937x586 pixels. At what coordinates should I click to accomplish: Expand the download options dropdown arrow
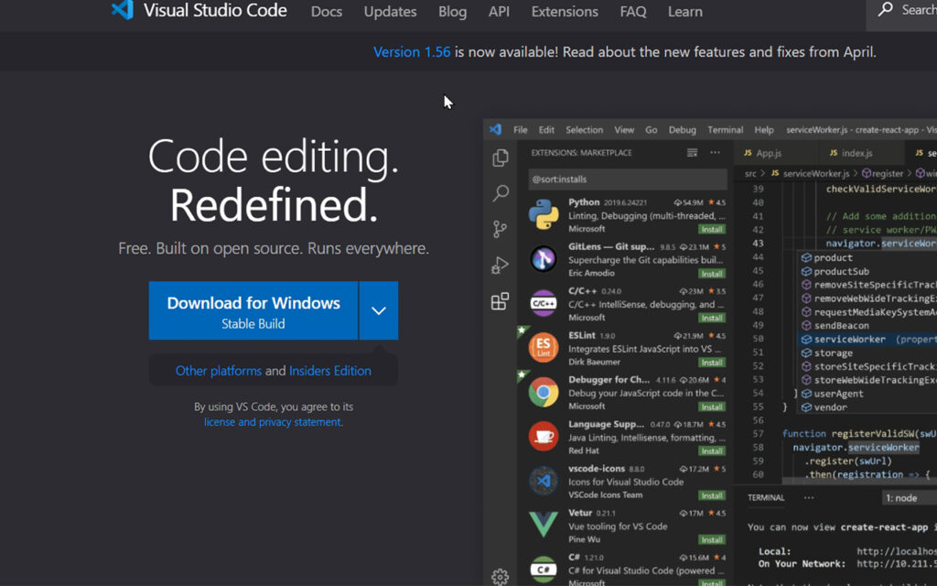tap(379, 311)
